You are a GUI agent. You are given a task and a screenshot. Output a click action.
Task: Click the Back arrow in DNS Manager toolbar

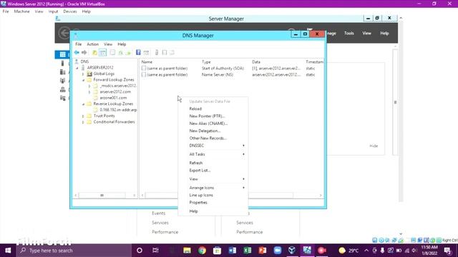tap(77, 52)
